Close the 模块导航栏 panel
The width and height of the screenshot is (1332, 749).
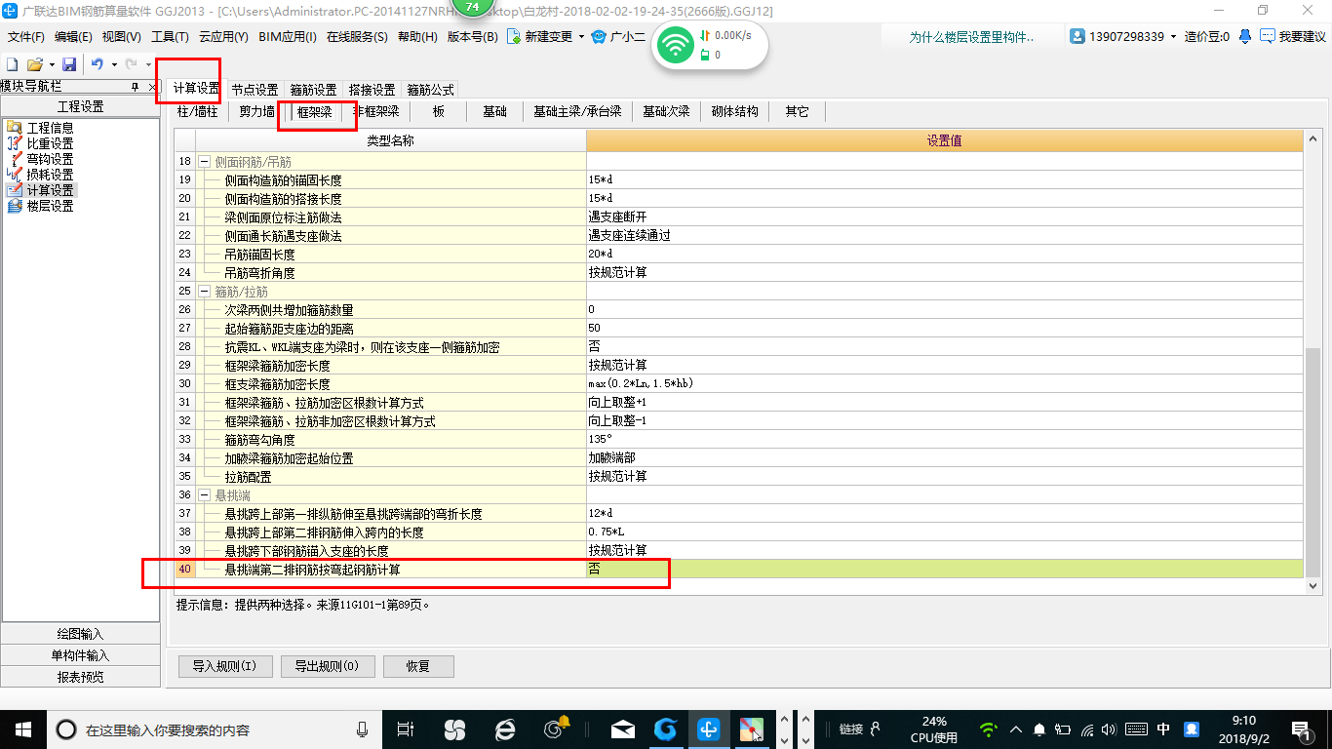coord(152,87)
